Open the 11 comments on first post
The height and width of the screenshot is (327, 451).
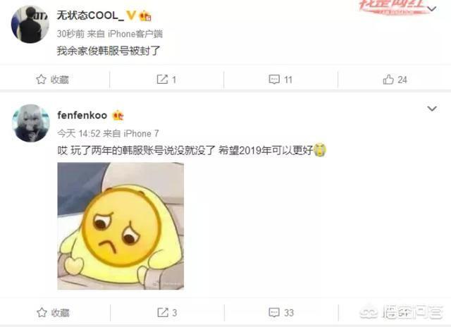click(280, 80)
